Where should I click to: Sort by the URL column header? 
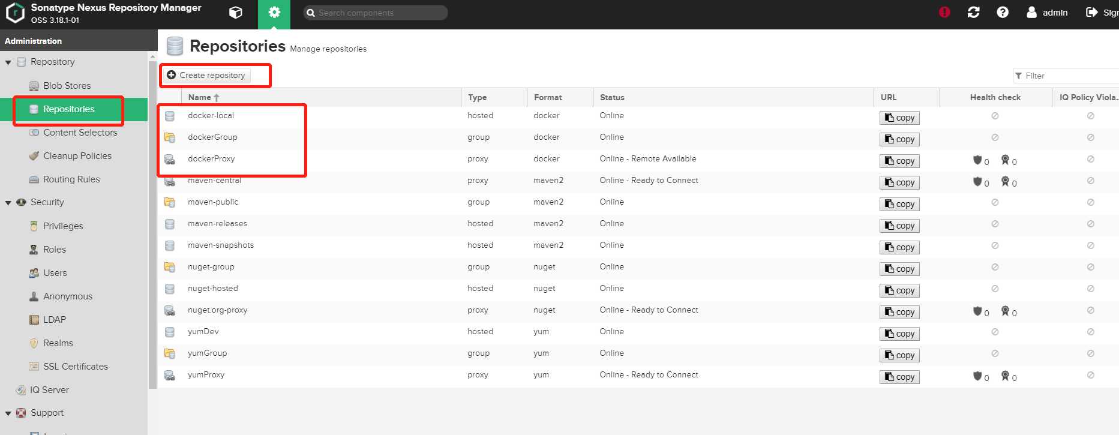907,97
